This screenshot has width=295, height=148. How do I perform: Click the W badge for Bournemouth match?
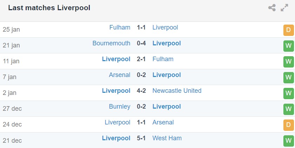coord(288,46)
